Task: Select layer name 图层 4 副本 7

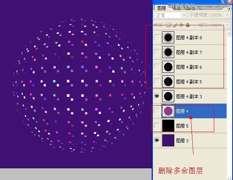Action: click(x=189, y=52)
